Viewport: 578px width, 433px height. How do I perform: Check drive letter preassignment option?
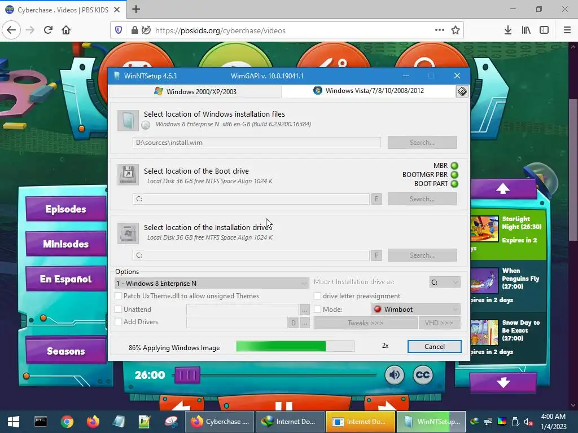pyautogui.click(x=317, y=295)
